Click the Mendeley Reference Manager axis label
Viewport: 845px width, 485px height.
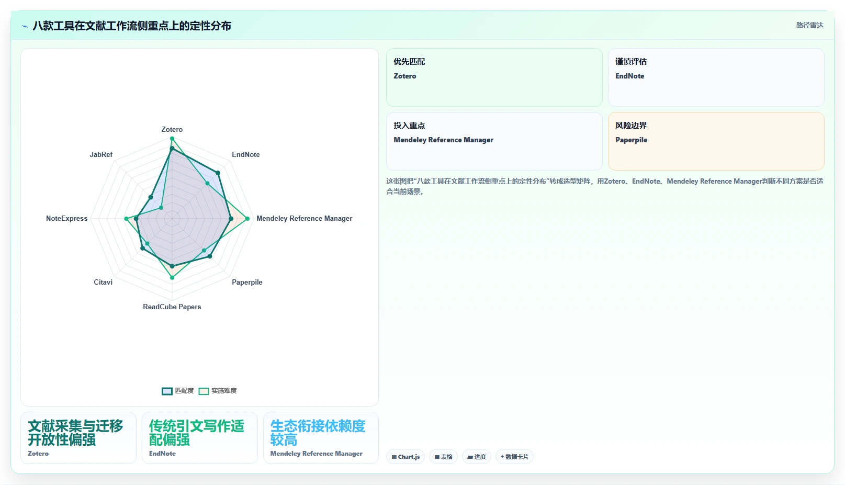click(x=305, y=218)
